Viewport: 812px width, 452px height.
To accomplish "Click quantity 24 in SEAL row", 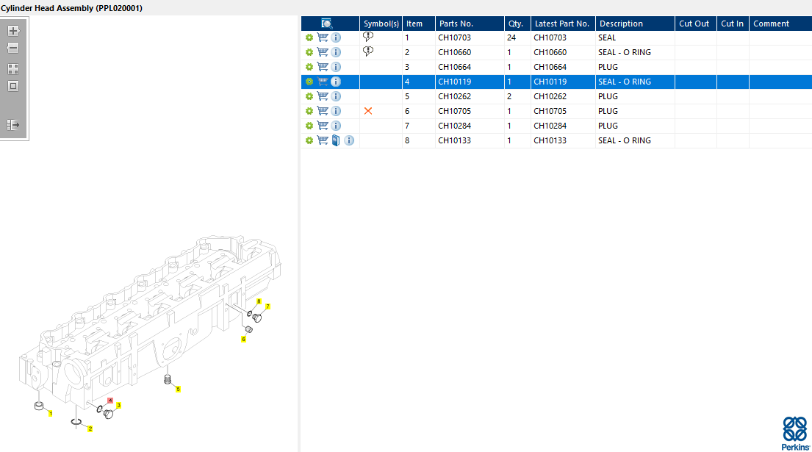I will (x=511, y=37).
